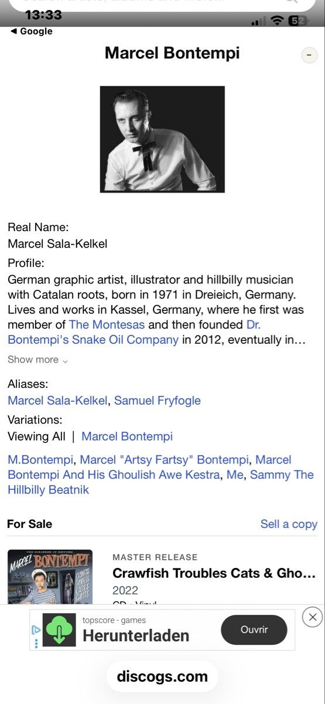Open the M.Bontempi variation
The height and width of the screenshot is (704, 325).
pos(40,460)
